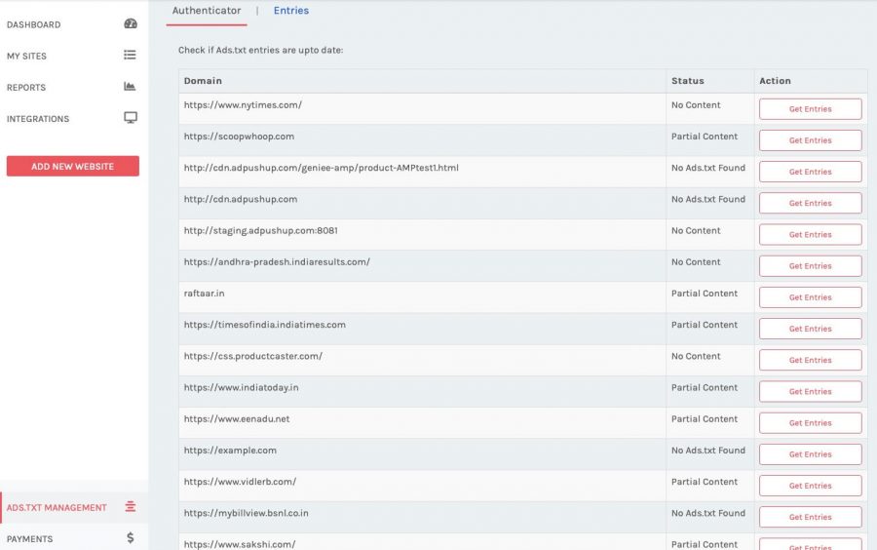Get Entries for www.sakshi.com
Viewport: 877px width, 550px height.
(811, 545)
